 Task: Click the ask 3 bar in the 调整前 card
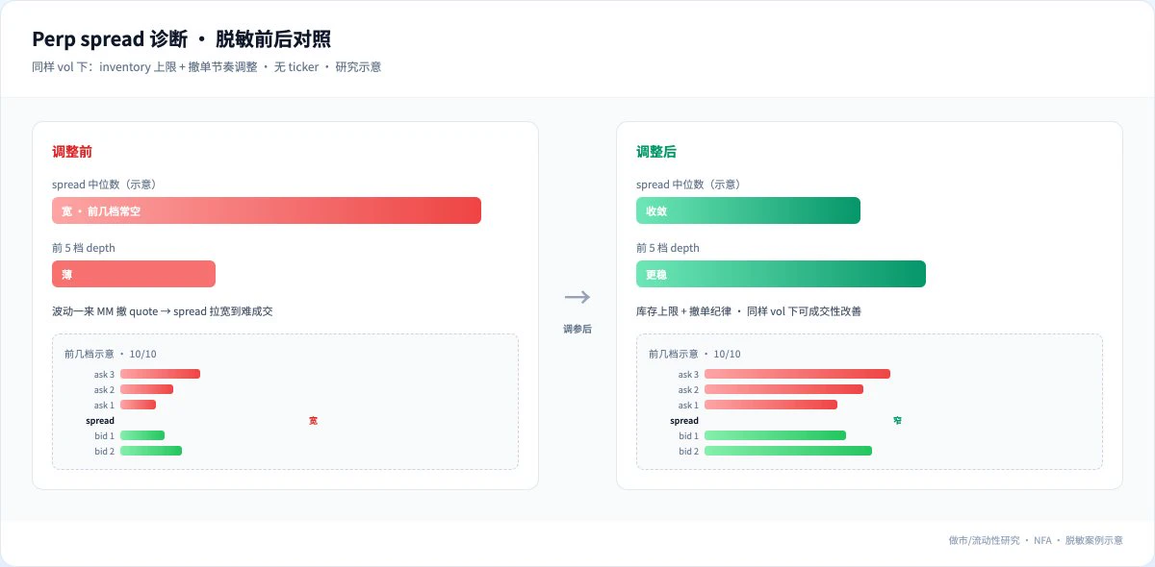click(x=160, y=374)
